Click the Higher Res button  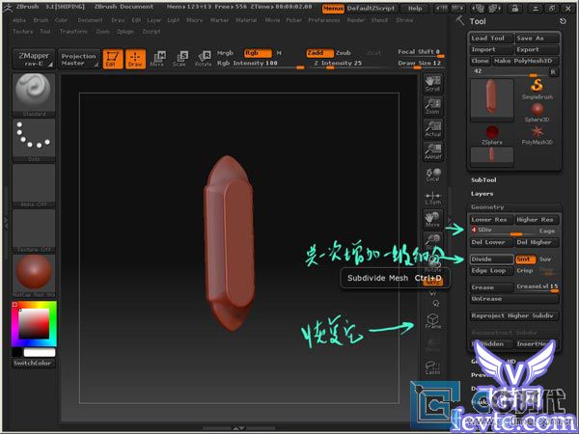tap(537, 220)
